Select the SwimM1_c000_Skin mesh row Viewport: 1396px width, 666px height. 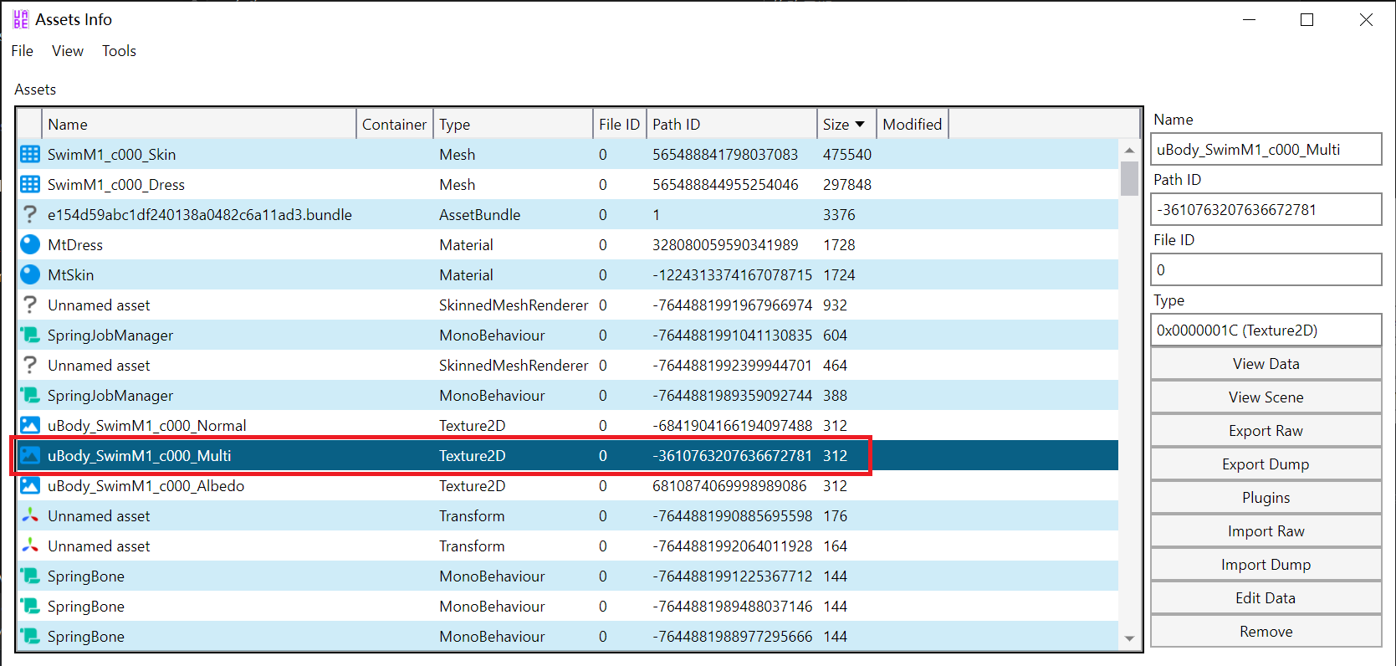567,154
